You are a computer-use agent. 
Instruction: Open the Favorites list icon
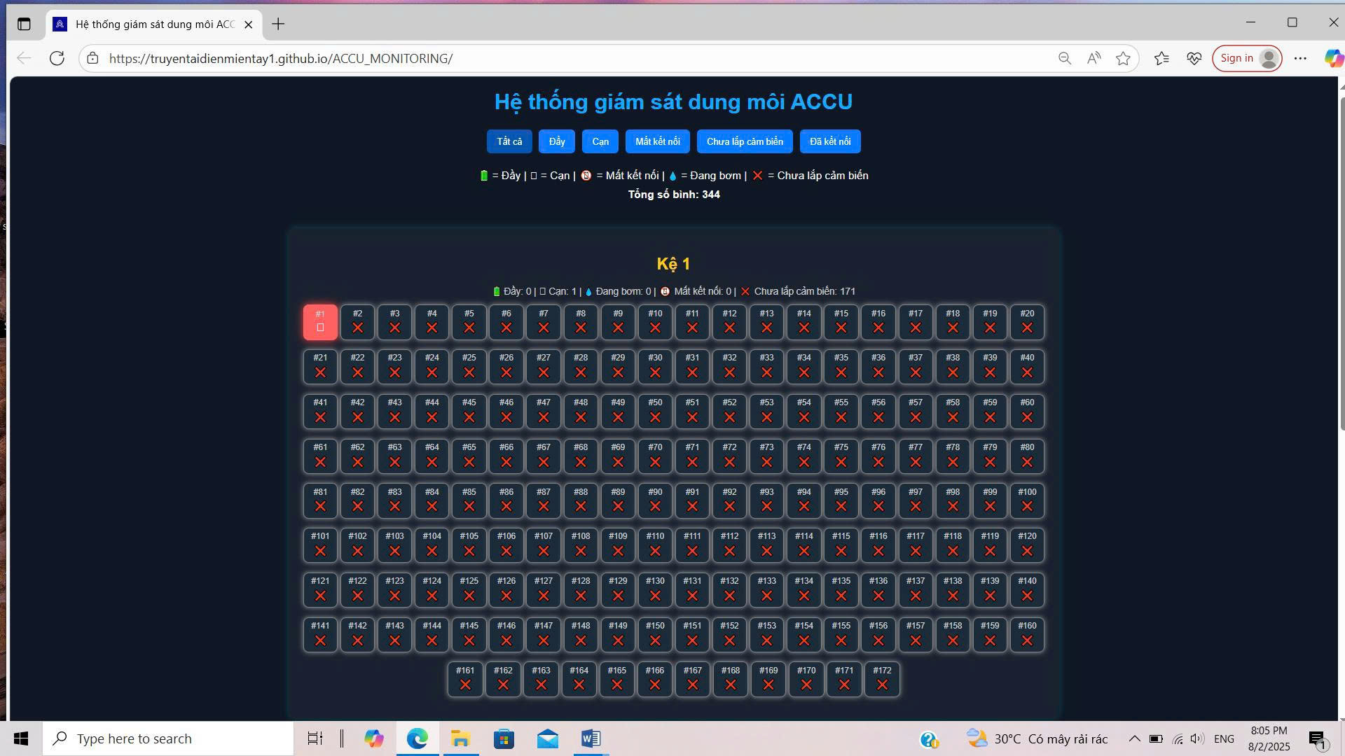click(1161, 59)
